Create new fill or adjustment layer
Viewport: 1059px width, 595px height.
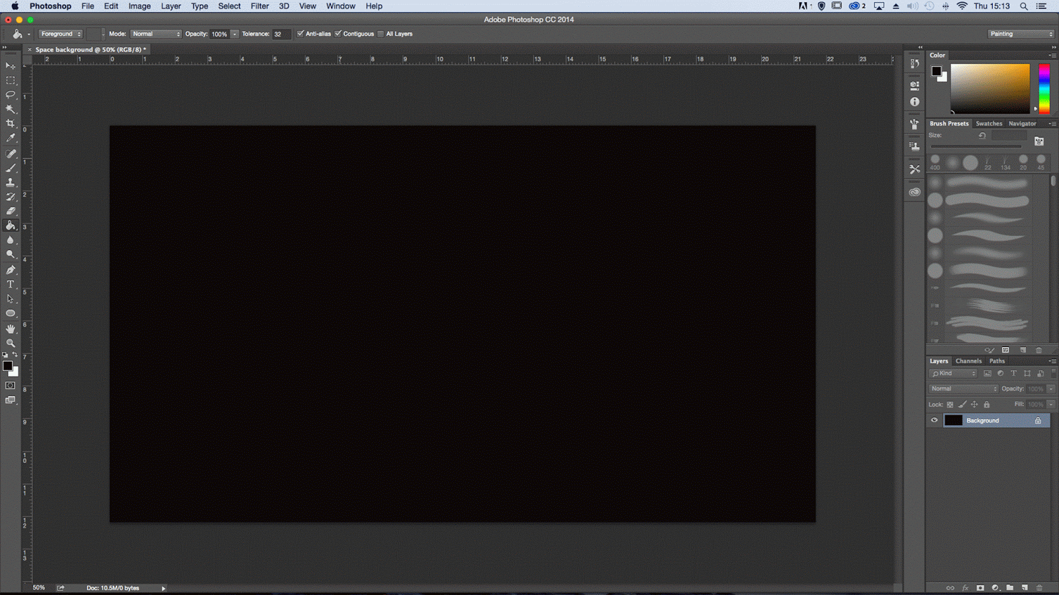(995, 588)
